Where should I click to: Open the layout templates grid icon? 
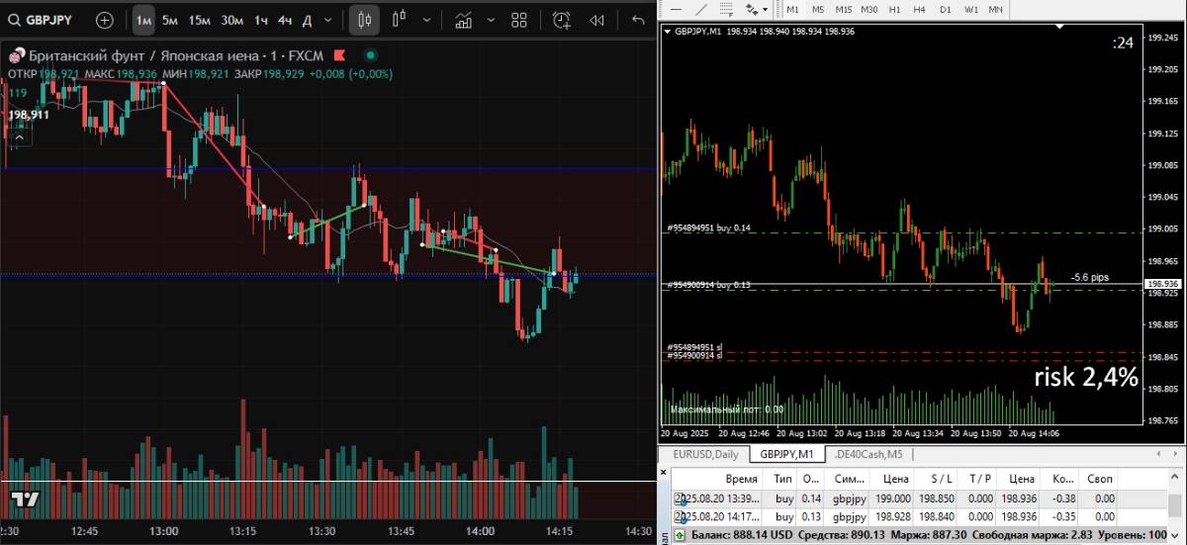[x=518, y=20]
